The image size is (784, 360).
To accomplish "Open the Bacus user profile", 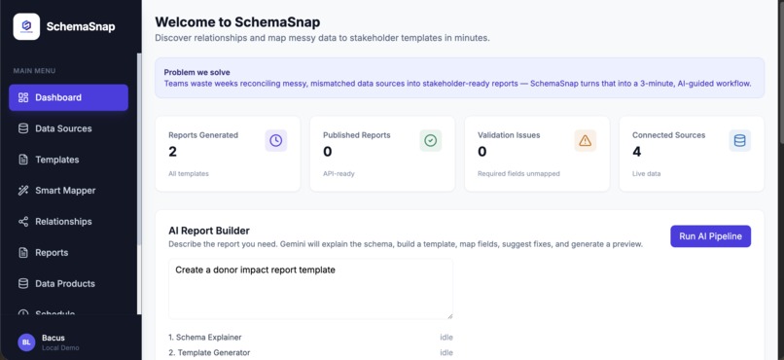I will 49,342.
